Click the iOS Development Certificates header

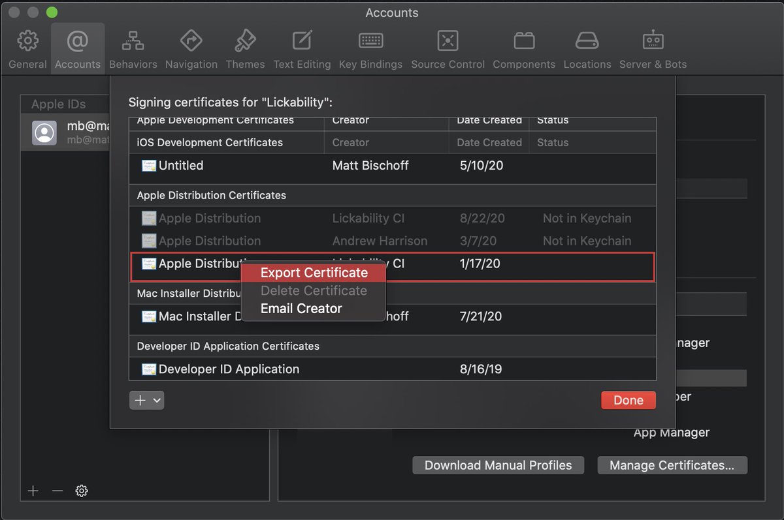[x=210, y=142]
